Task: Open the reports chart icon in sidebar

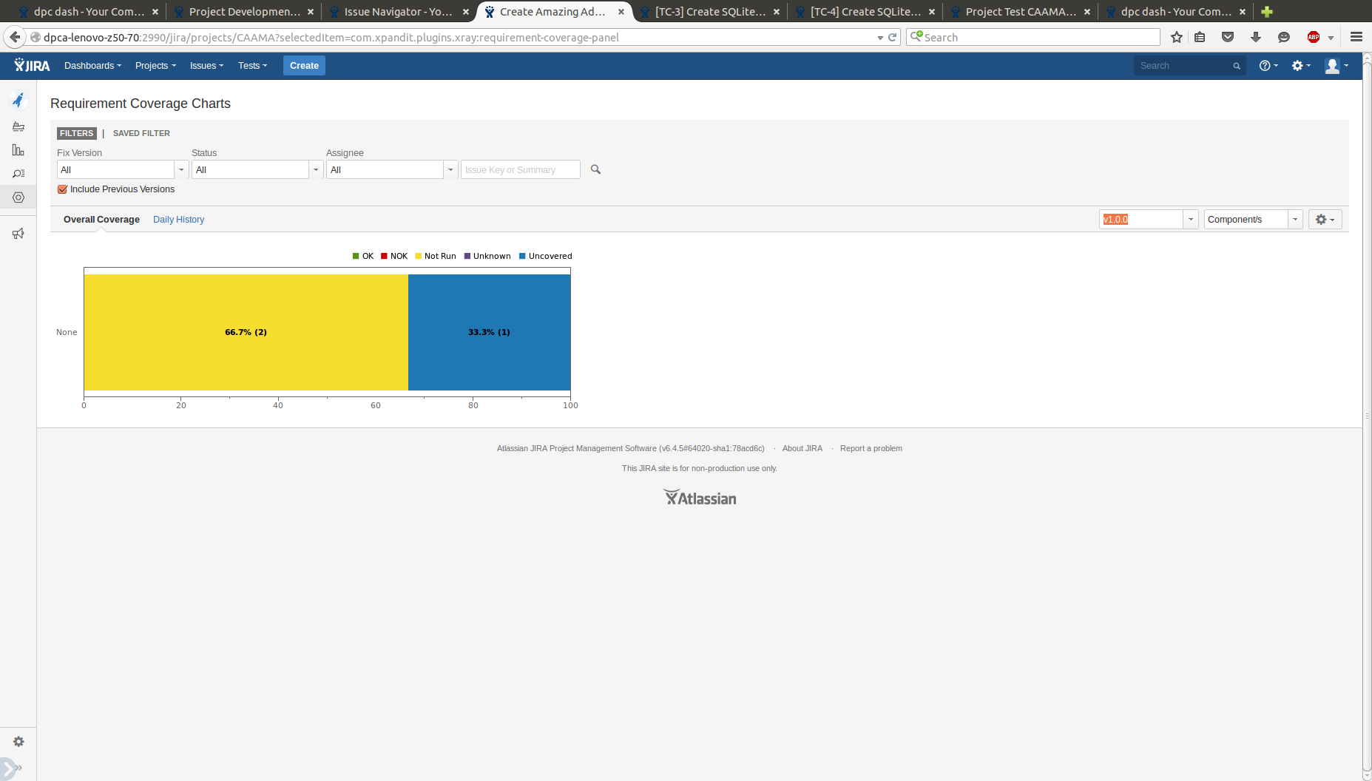Action: [x=18, y=150]
